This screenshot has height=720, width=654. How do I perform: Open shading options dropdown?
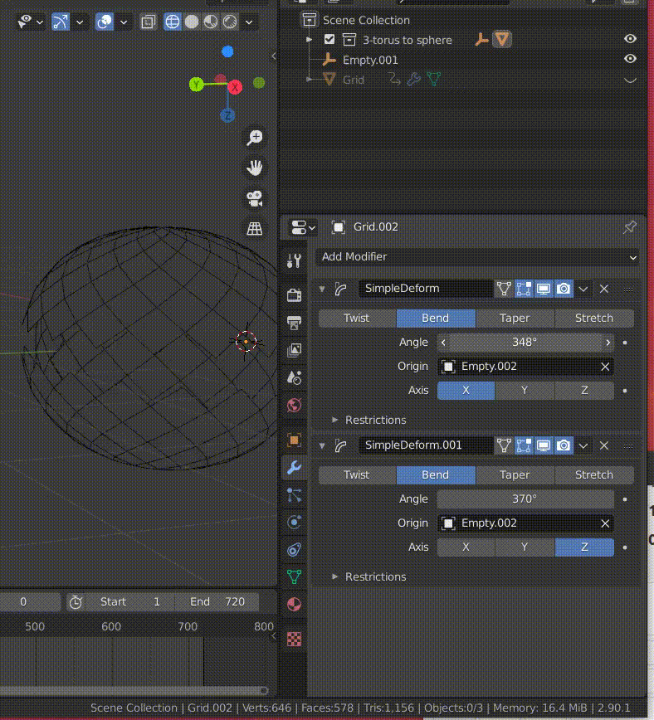(249, 22)
